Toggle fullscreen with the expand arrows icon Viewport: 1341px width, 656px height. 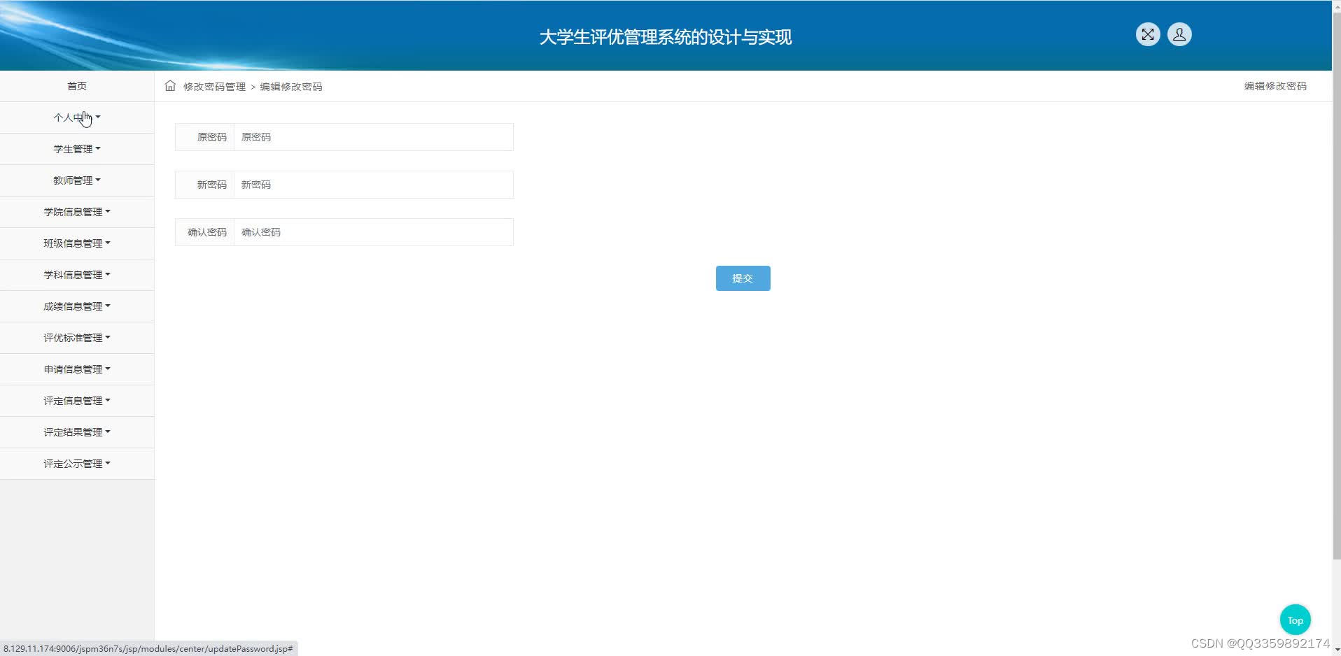(x=1148, y=34)
